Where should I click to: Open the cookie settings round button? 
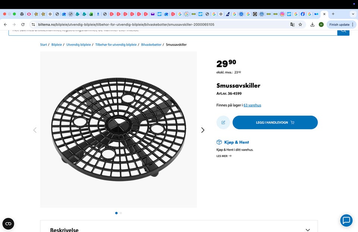pos(8,223)
